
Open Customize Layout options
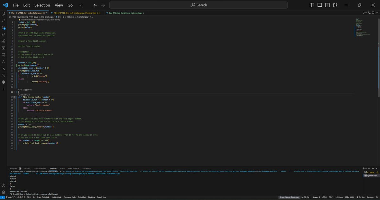tap(335, 5)
